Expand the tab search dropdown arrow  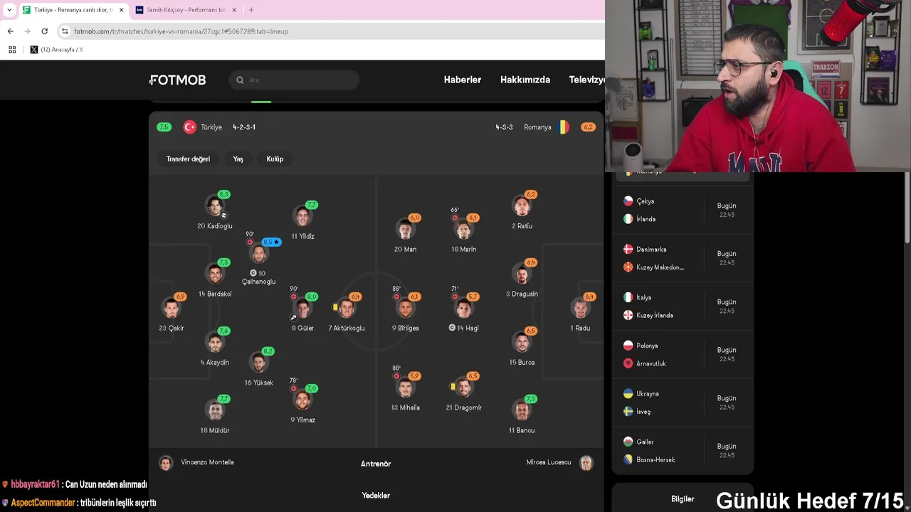tap(9, 10)
